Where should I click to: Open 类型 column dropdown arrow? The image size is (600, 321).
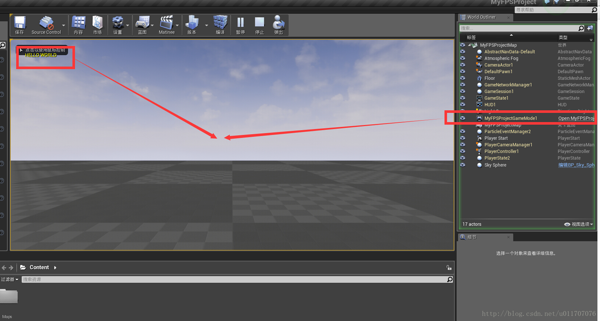click(591, 40)
